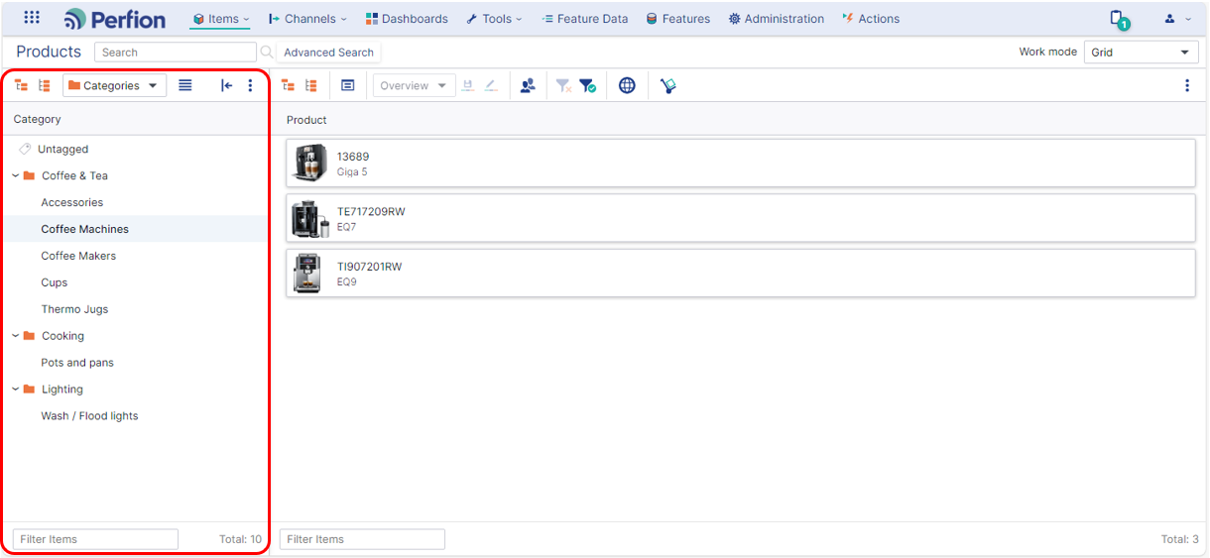Open the Channels menu
Screen dimensions: 1210x558
(x=307, y=19)
